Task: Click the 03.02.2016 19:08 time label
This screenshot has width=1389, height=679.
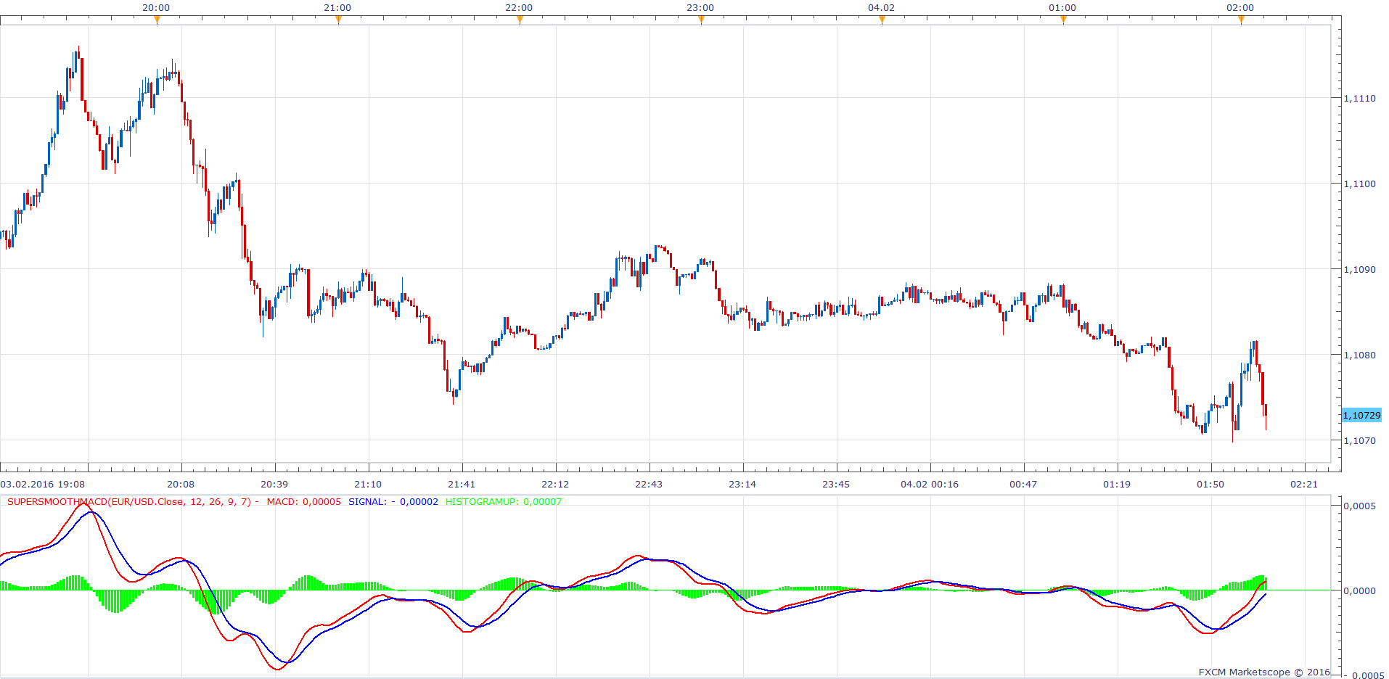Action: tap(43, 484)
